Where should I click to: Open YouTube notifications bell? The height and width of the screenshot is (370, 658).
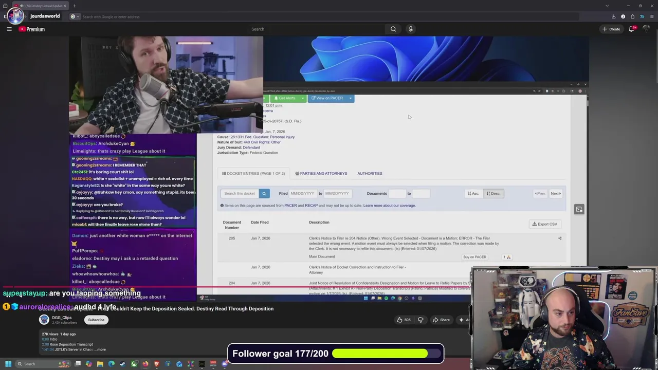coord(632,29)
